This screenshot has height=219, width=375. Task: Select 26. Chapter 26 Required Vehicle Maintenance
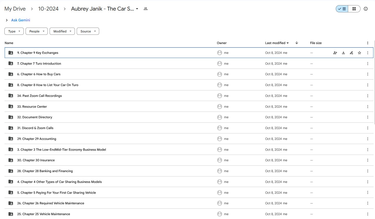point(189,203)
